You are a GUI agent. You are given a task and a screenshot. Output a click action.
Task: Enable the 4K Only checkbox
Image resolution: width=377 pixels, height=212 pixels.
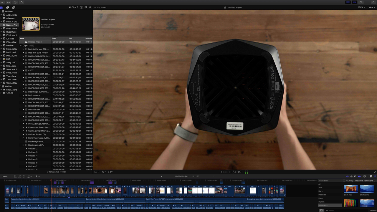(x=345, y=181)
